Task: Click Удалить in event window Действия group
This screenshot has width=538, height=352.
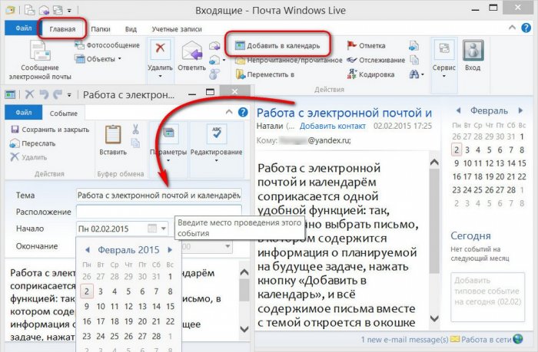Action: [x=28, y=157]
